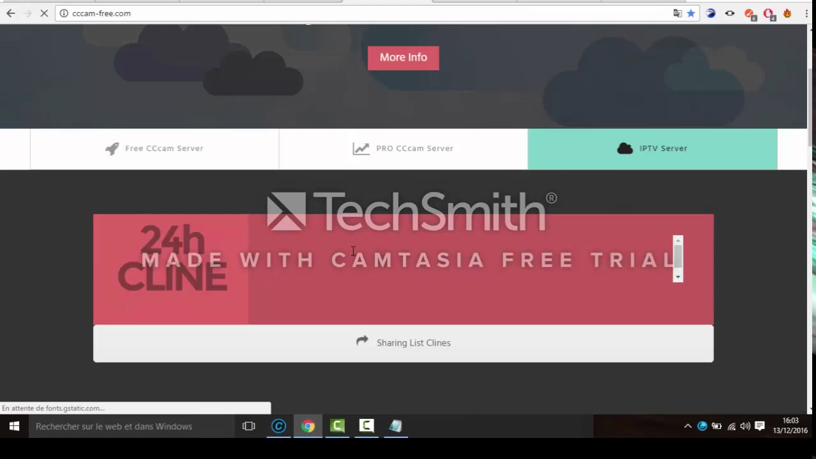
Task: Open the IPTV Server tab
Action: tap(652, 149)
